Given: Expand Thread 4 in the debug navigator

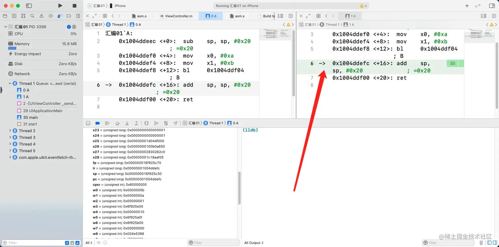Looking at the screenshot, I should coord(10,144).
